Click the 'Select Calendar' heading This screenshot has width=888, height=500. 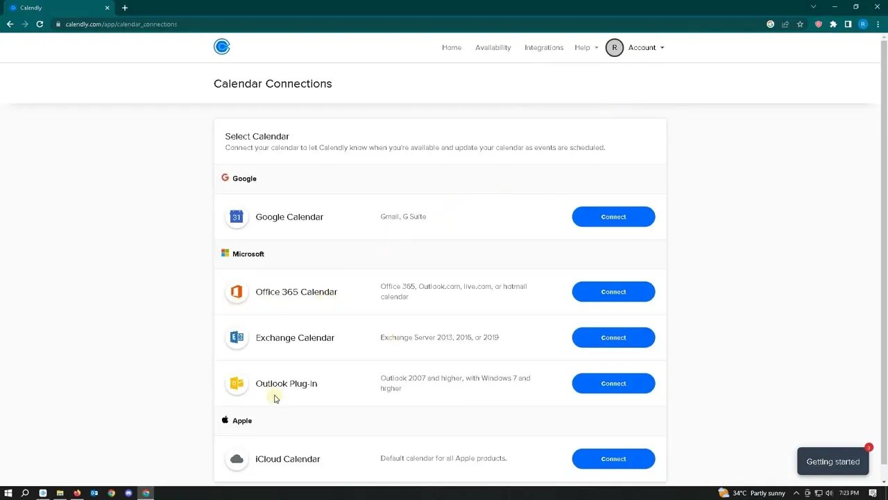[x=257, y=136]
